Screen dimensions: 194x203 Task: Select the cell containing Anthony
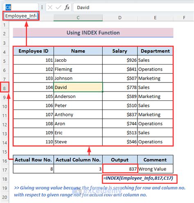point(78,114)
